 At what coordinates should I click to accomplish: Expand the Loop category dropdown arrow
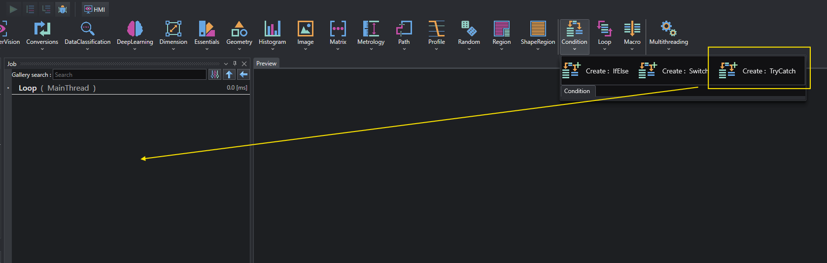pos(604,49)
